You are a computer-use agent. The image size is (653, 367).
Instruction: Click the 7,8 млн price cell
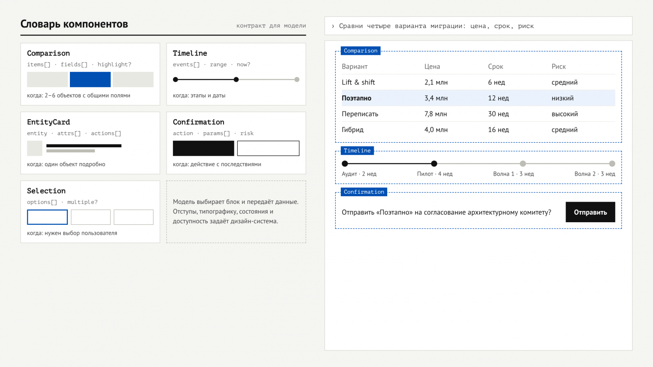(x=436, y=114)
